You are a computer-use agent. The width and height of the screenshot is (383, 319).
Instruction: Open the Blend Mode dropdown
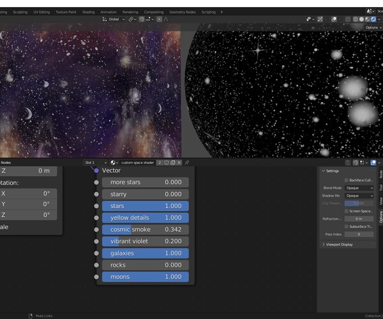coord(359,188)
